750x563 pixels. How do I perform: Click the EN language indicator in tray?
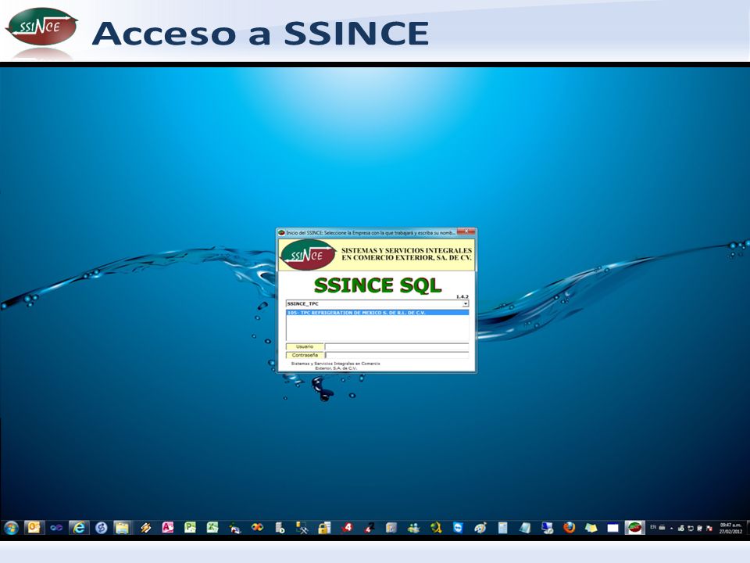(653, 527)
